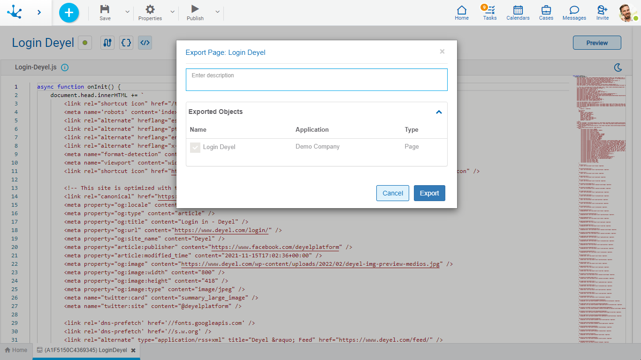This screenshot has width=641, height=360.
Task: Click the Demo Company cell
Action: pos(318,147)
